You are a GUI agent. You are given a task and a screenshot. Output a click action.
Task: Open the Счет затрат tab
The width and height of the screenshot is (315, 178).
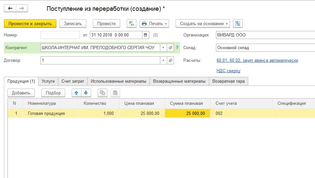click(x=73, y=81)
